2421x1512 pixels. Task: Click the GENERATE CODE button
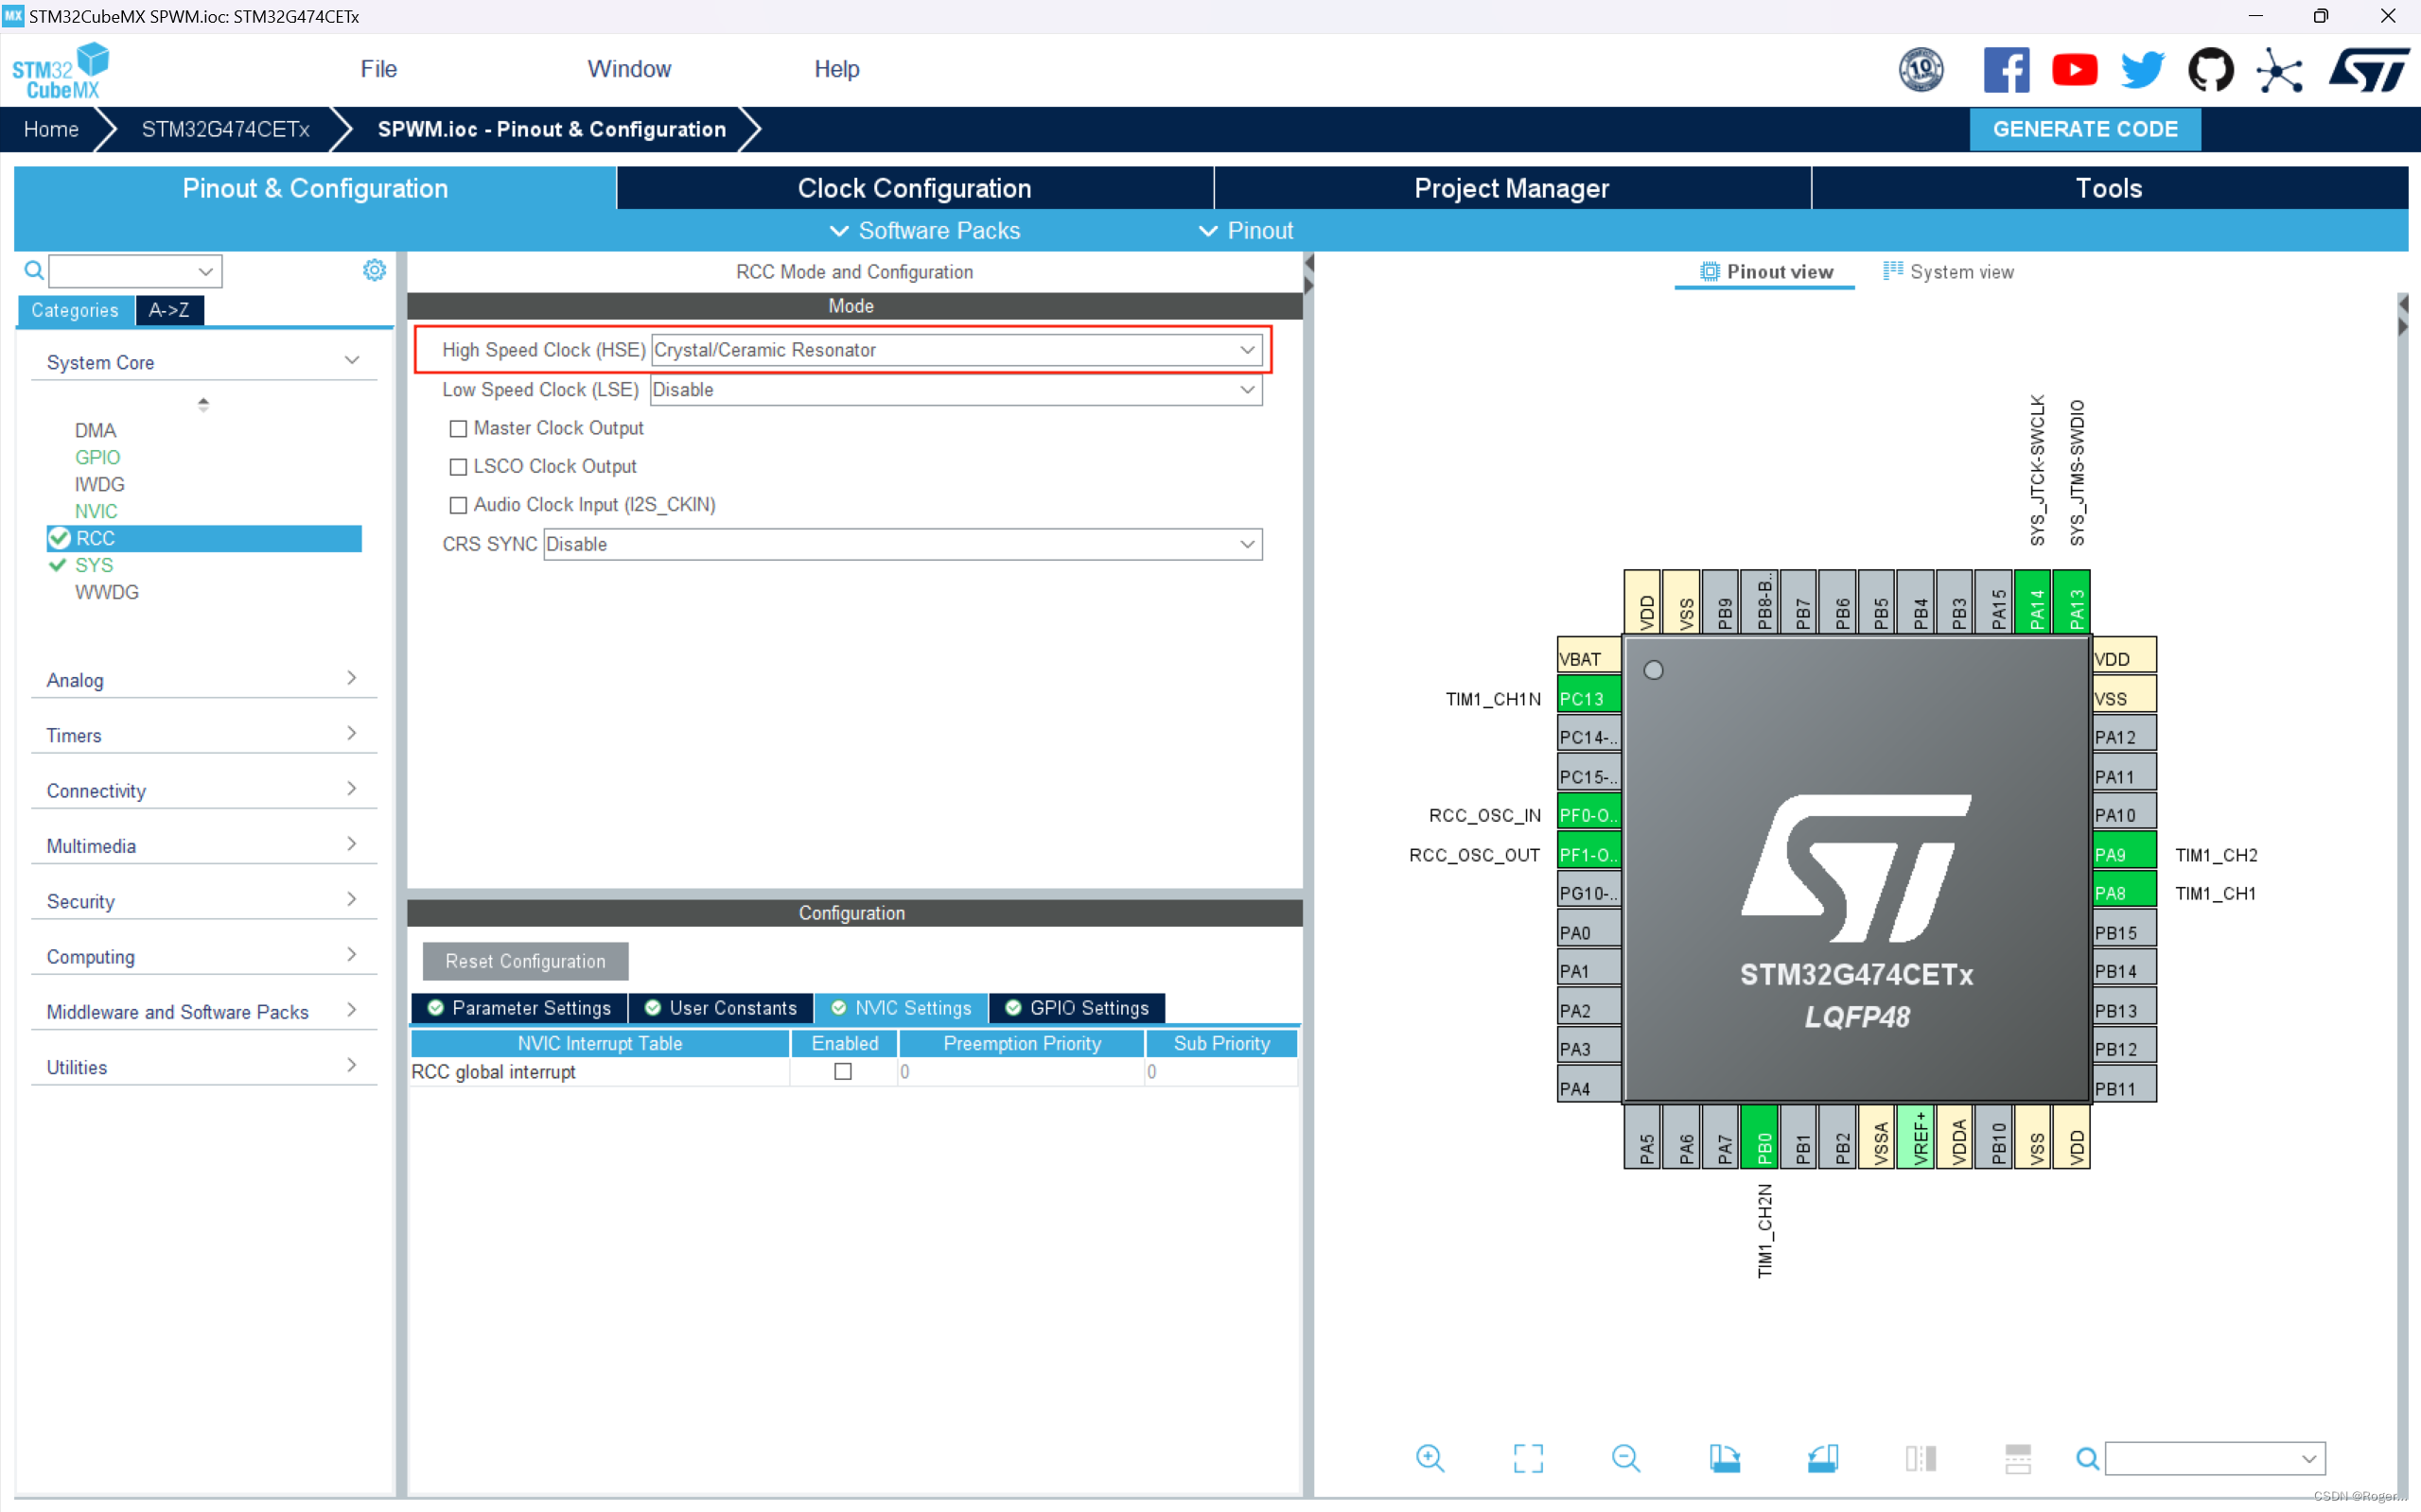(2084, 129)
